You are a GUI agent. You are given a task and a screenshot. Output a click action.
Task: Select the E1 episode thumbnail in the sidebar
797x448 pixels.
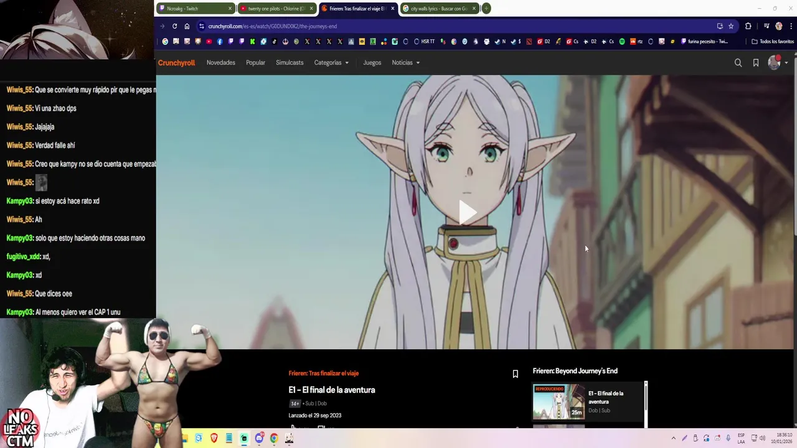559,401
